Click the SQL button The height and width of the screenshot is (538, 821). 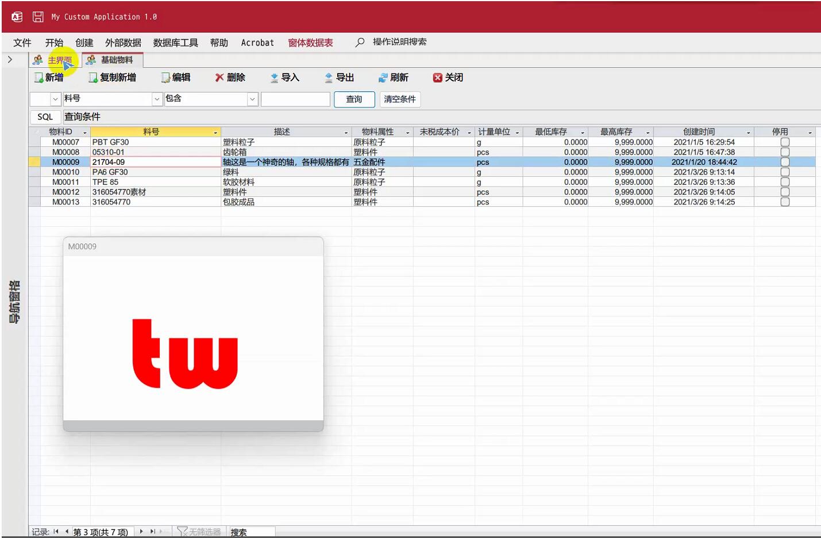[45, 117]
